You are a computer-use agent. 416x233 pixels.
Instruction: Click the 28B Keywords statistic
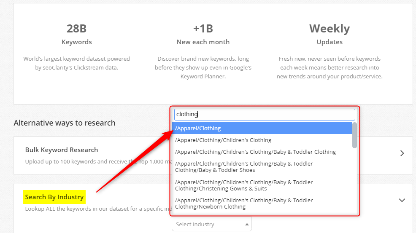[x=76, y=34]
